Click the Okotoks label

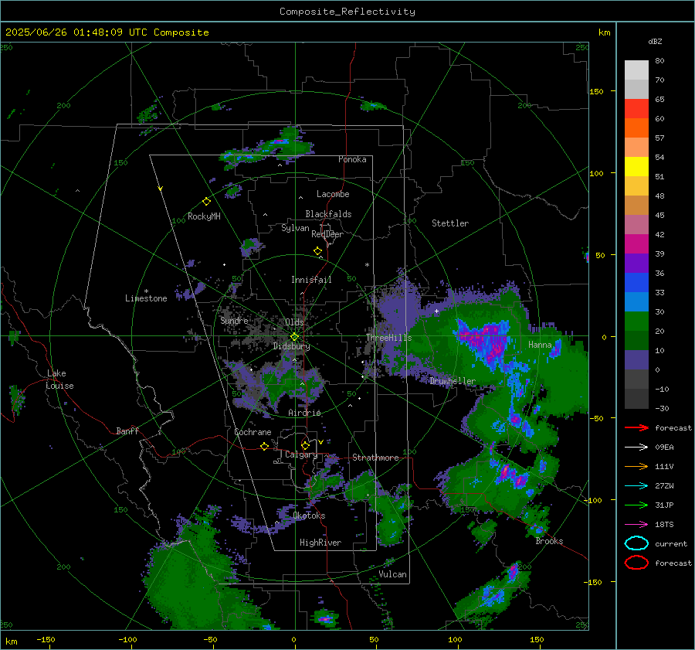(309, 516)
